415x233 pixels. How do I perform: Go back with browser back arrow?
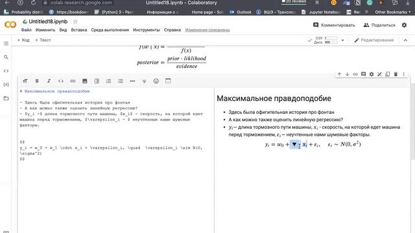[x=7, y=3]
